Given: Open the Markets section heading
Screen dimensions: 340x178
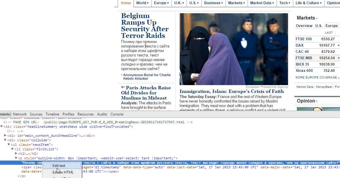Looking at the screenshot, I should (307, 18).
